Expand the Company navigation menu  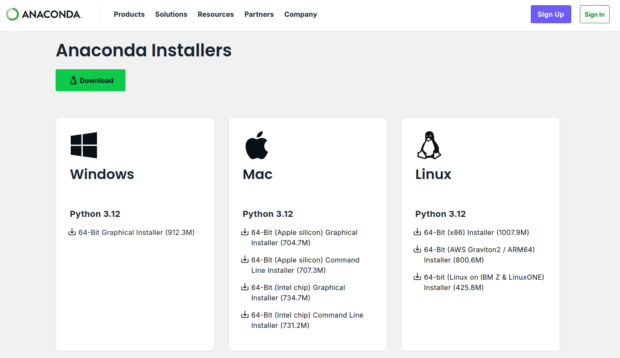[x=301, y=14]
